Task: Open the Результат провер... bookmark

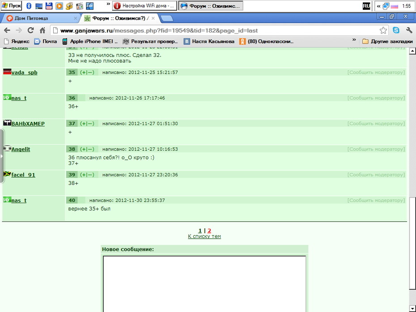Action: coord(150,42)
